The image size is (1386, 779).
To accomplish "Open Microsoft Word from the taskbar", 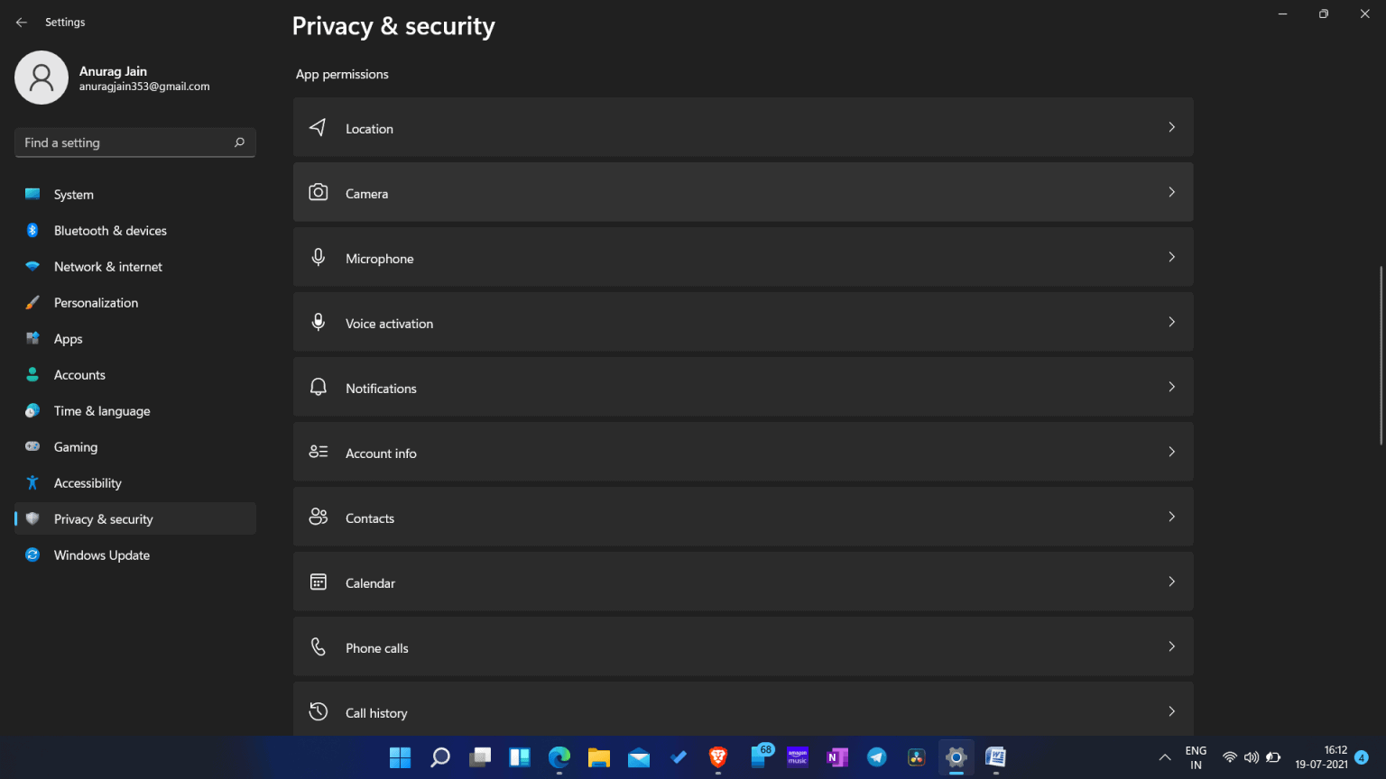I will click(x=995, y=757).
